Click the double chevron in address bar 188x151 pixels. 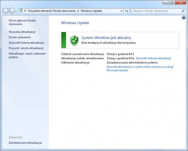coord(25,11)
